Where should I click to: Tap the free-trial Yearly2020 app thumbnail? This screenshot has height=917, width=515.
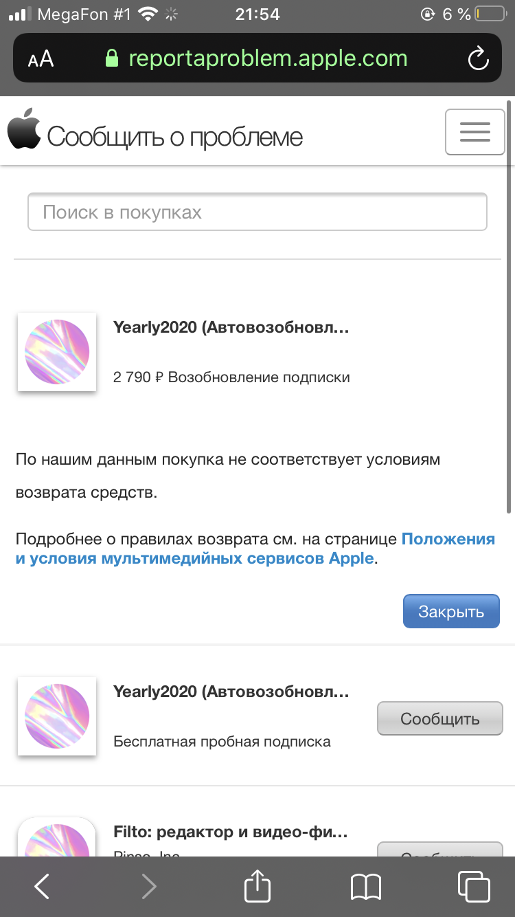pyautogui.click(x=57, y=716)
